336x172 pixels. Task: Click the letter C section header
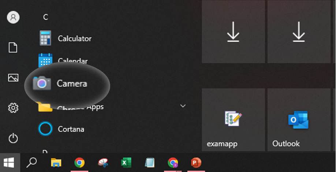46,17
